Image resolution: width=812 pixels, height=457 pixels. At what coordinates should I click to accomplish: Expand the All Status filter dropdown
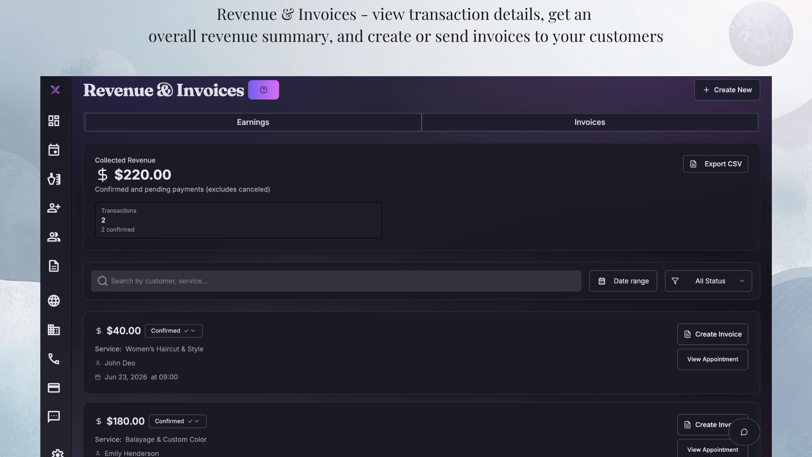click(708, 281)
